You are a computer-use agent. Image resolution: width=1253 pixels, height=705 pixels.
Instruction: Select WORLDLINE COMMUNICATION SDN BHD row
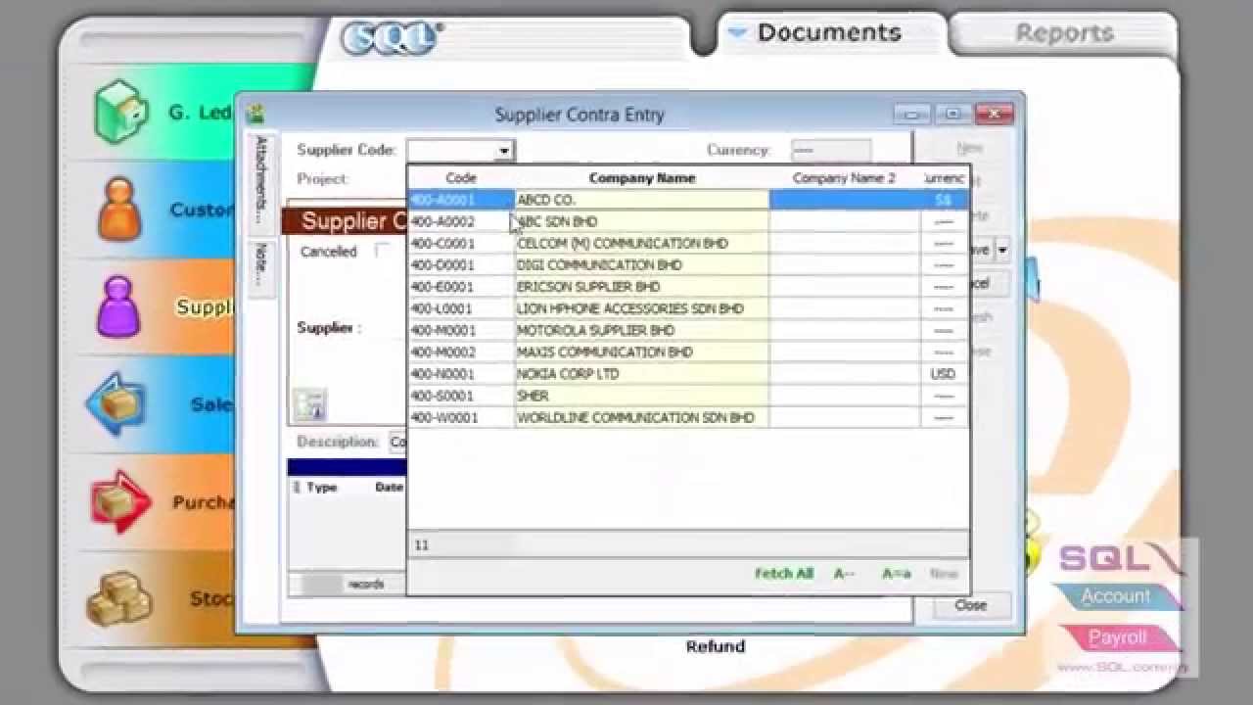tap(688, 417)
